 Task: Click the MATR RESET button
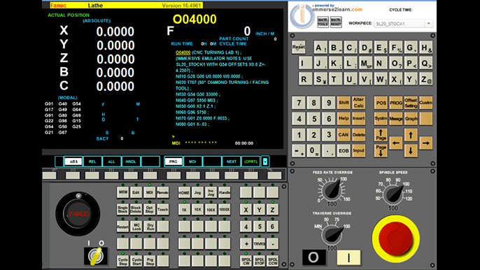click(x=336, y=22)
